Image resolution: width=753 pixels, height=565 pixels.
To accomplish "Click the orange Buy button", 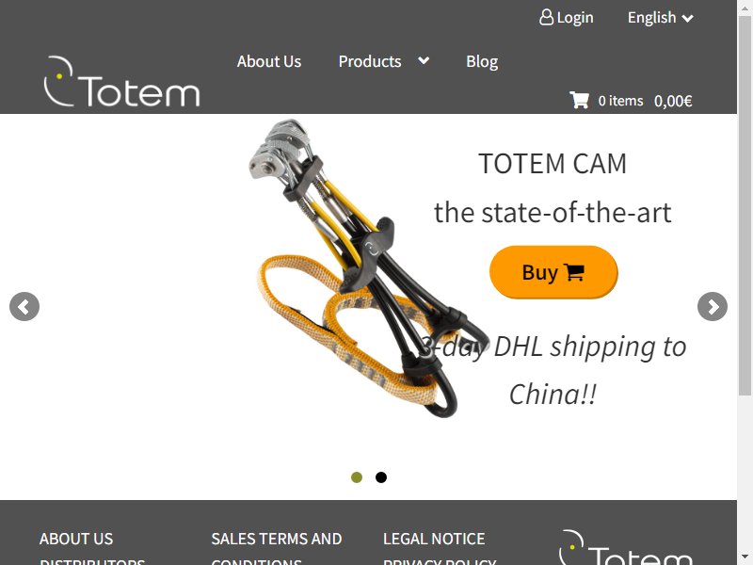I will click(553, 272).
